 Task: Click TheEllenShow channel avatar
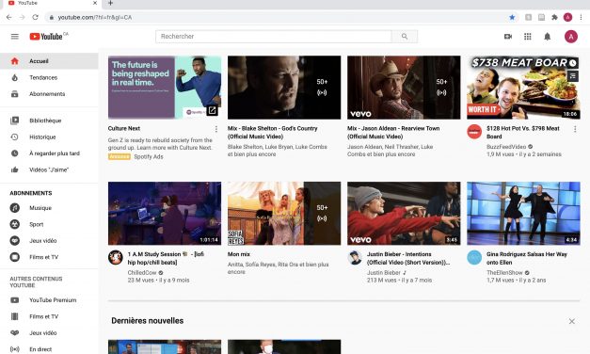point(474,258)
